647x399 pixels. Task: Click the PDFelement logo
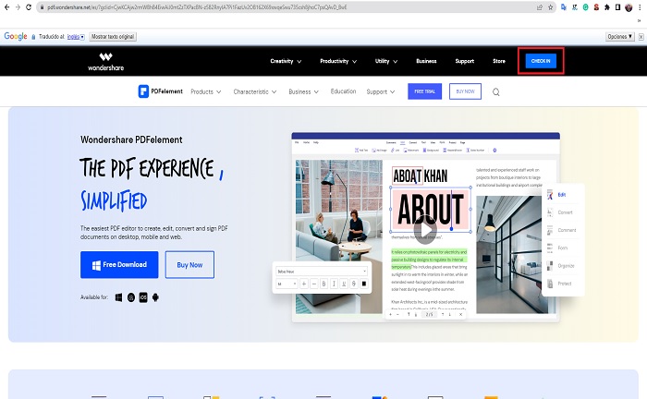160,91
